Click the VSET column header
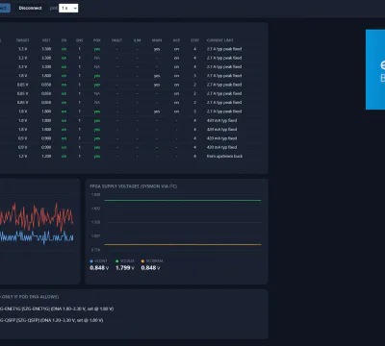This screenshot has height=346, width=385. [46, 40]
